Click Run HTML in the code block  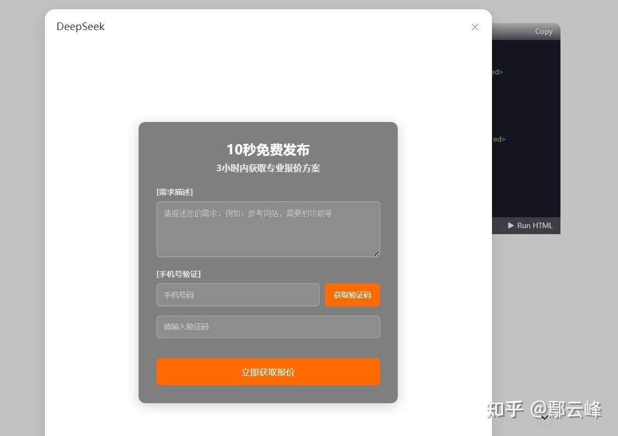[x=530, y=225]
